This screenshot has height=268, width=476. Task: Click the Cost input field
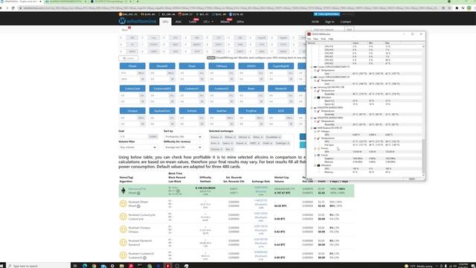(133, 137)
